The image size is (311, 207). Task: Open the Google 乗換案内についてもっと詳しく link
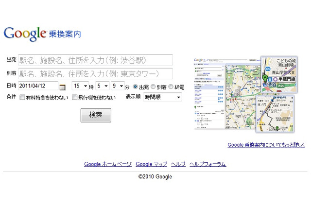(266, 145)
